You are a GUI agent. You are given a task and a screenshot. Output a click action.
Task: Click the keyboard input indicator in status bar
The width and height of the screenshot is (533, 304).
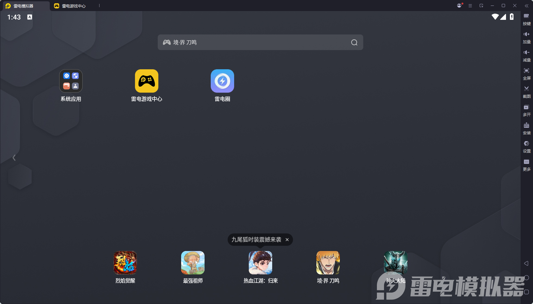tap(30, 17)
